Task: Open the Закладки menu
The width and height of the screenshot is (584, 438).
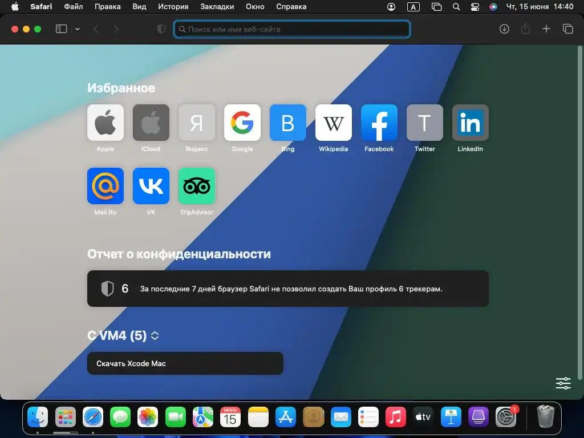Action: [217, 7]
